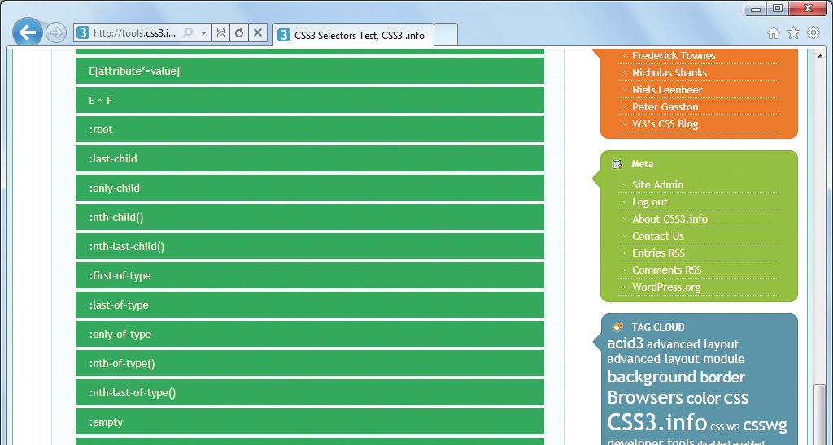The height and width of the screenshot is (445, 833).
Task: Open the border tag
Action: tap(722, 377)
